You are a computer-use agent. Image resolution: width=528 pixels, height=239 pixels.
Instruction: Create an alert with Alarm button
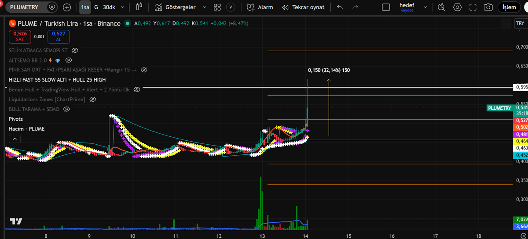pos(260,7)
